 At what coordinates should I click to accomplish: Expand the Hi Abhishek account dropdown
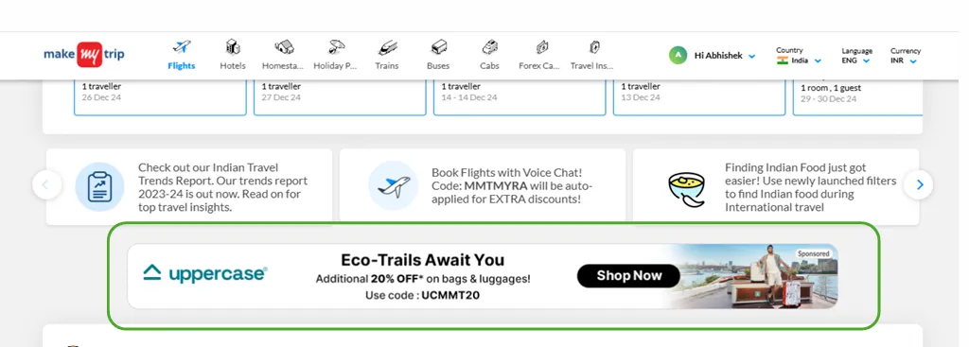(713, 56)
